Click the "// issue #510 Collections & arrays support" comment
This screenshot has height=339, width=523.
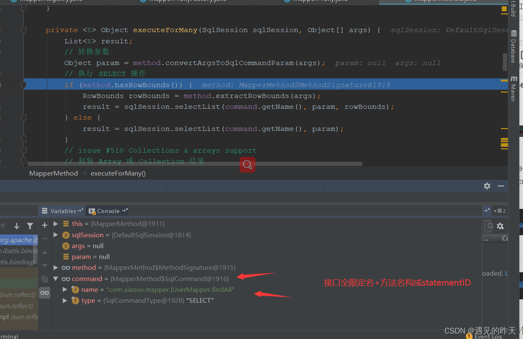point(161,151)
